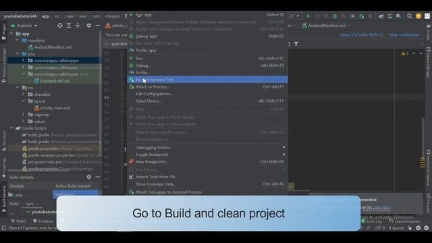Click the Attach Debugger toolbar icon
Viewport: 432px width, 243px height.
(361, 16)
